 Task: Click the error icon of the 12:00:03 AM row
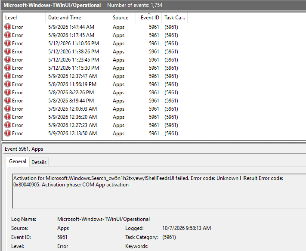(x=8, y=109)
